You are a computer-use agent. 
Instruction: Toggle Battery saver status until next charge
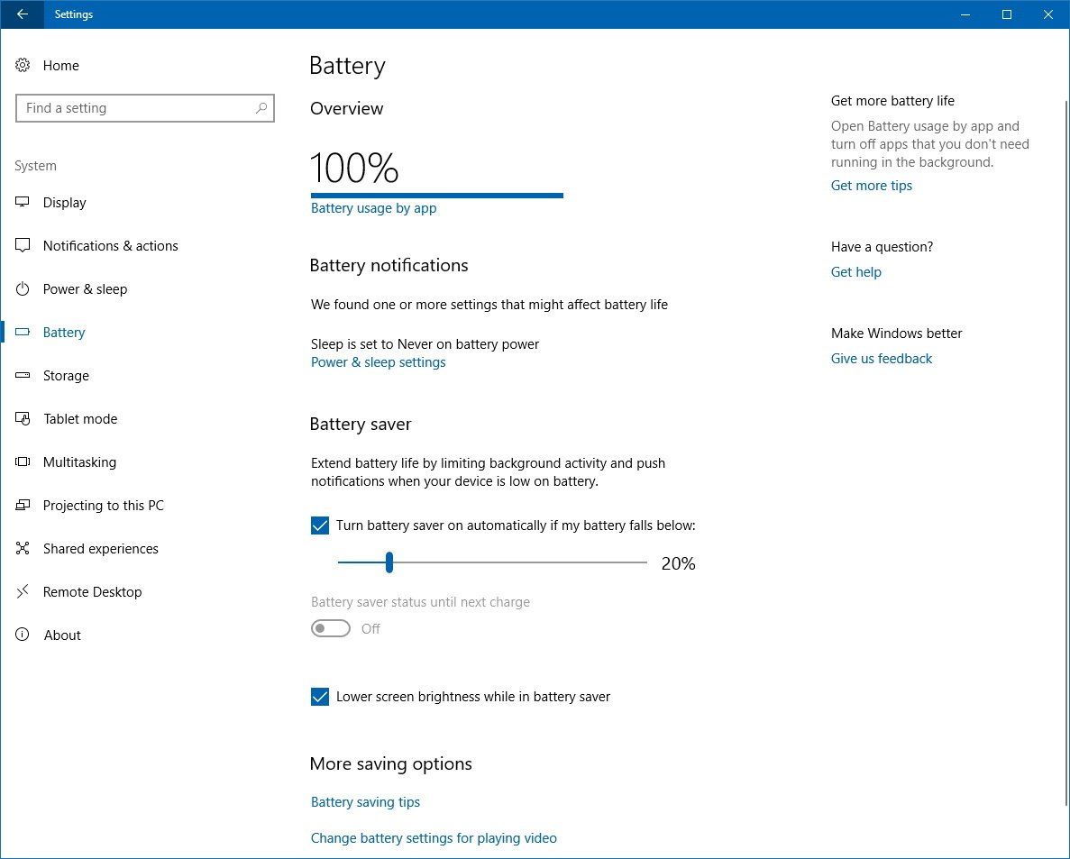point(330,628)
